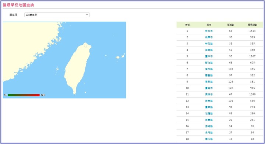265x144 pixels.
Task: Click the 學年度 label beside the dropdown
Action: pyautogui.click(x=13, y=15)
